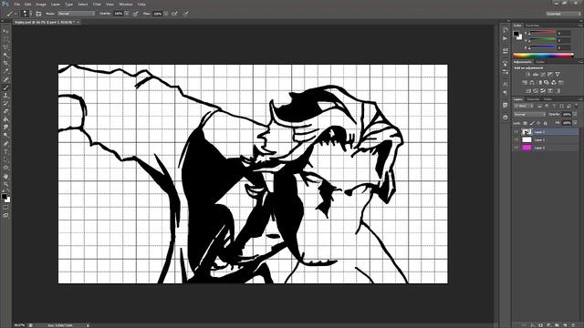Select the Paint Bucket tool
This screenshot has width=584, height=328.
(x=5, y=119)
